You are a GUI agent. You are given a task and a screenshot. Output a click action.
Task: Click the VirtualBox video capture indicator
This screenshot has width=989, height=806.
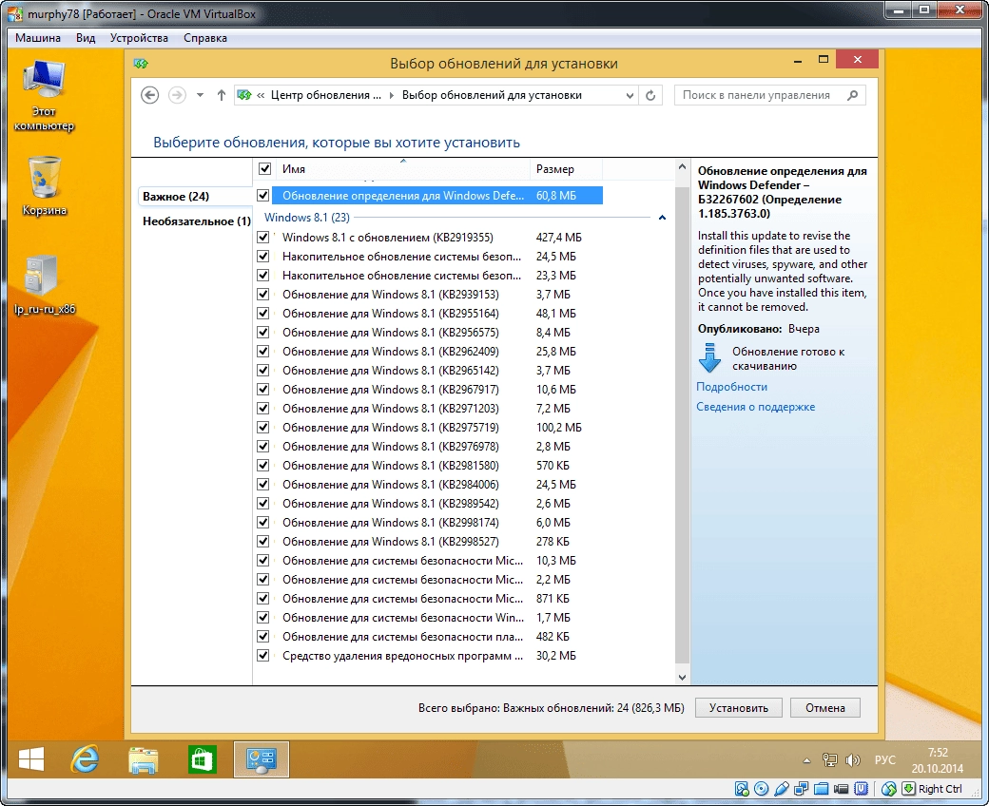(841, 788)
